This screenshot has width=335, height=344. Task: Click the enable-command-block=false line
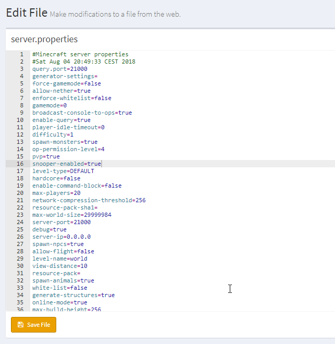pyautogui.click(x=77, y=186)
